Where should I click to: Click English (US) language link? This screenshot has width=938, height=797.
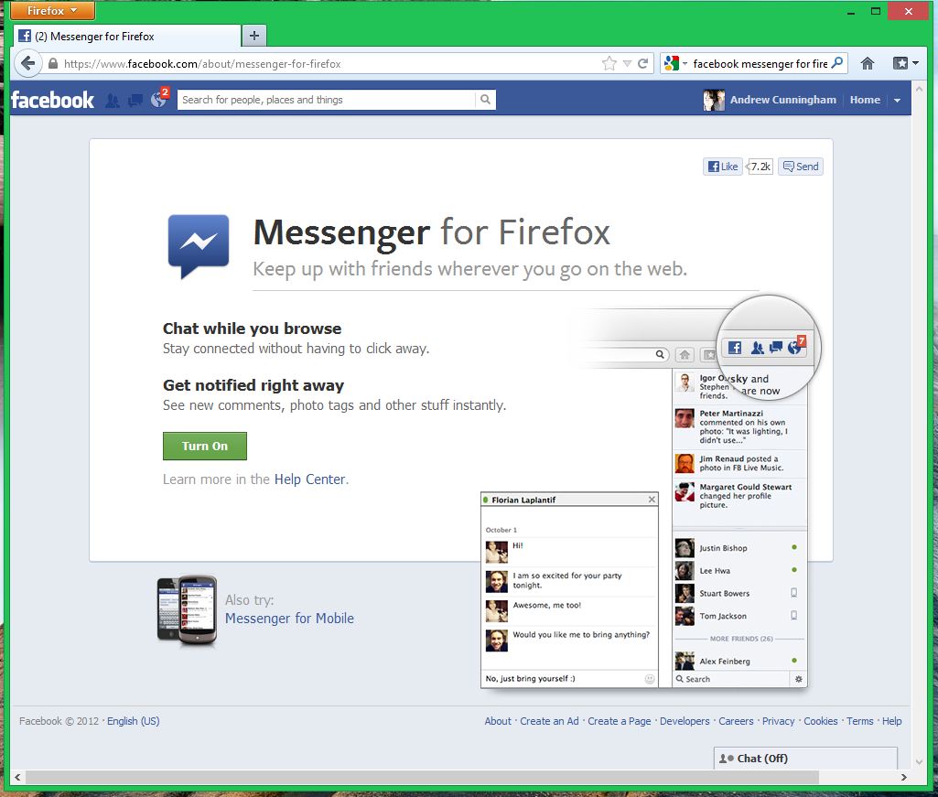coord(134,721)
